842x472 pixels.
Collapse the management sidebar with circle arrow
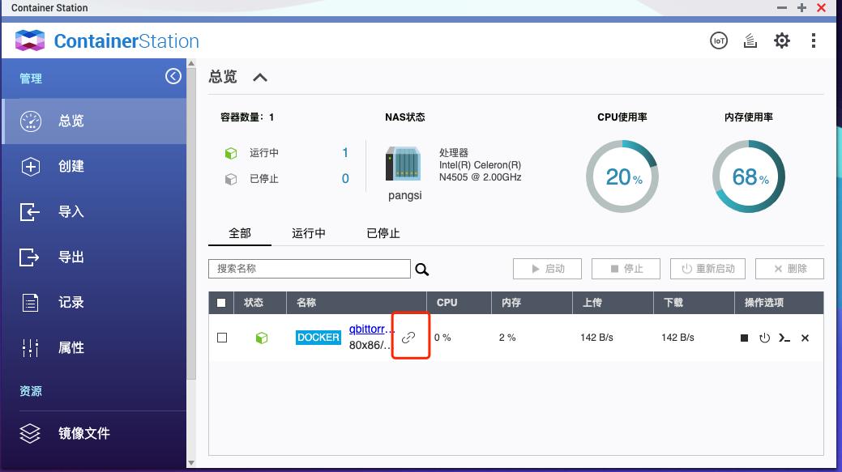click(173, 75)
